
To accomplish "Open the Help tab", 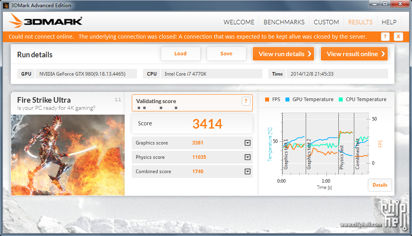I will point(389,22).
